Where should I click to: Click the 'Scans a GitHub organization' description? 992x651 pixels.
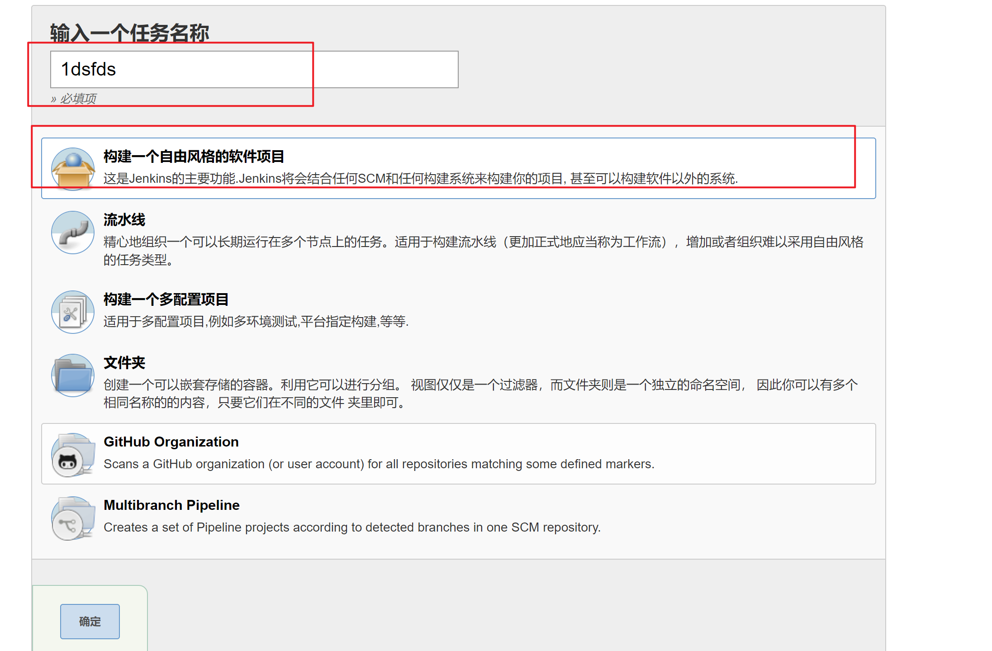[x=379, y=464]
